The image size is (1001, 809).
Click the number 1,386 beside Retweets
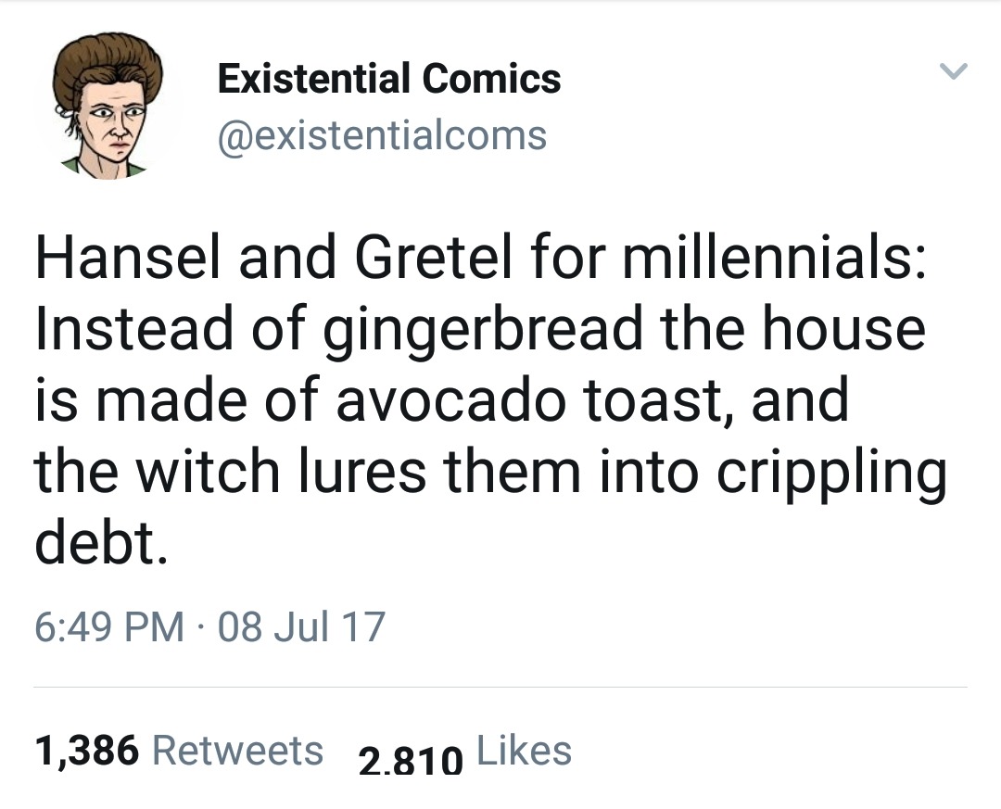pyautogui.click(x=87, y=751)
